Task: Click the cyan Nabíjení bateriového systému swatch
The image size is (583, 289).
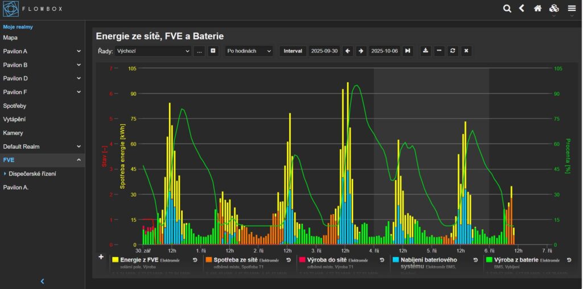Action: (x=396, y=259)
